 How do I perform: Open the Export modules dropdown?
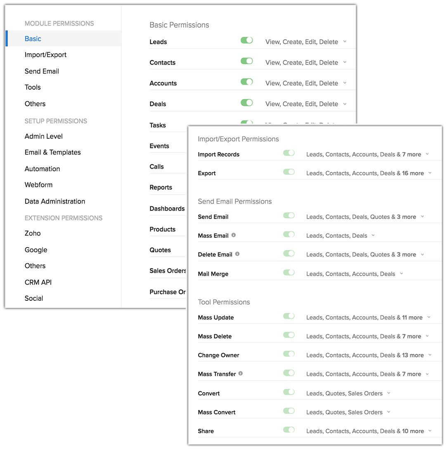tap(430, 173)
